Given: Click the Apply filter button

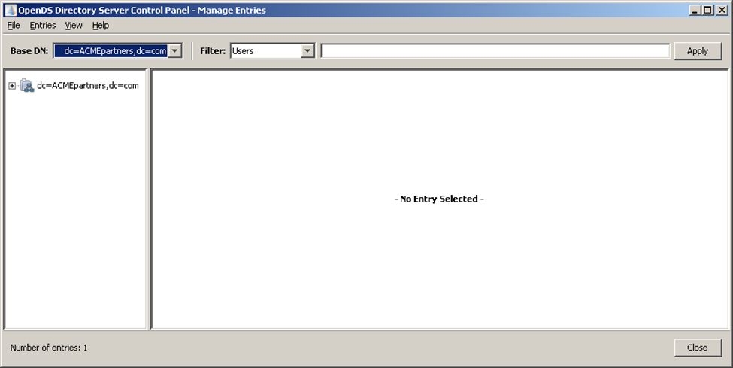Looking at the screenshot, I should click(698, 51).
